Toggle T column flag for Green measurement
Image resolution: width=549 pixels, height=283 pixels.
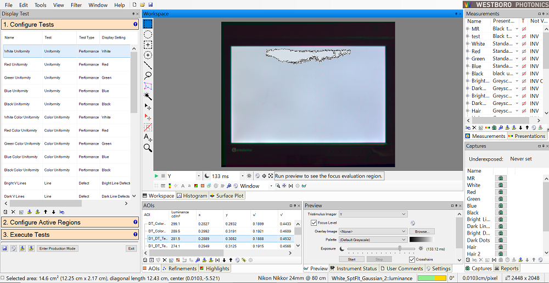coord(524,58)
